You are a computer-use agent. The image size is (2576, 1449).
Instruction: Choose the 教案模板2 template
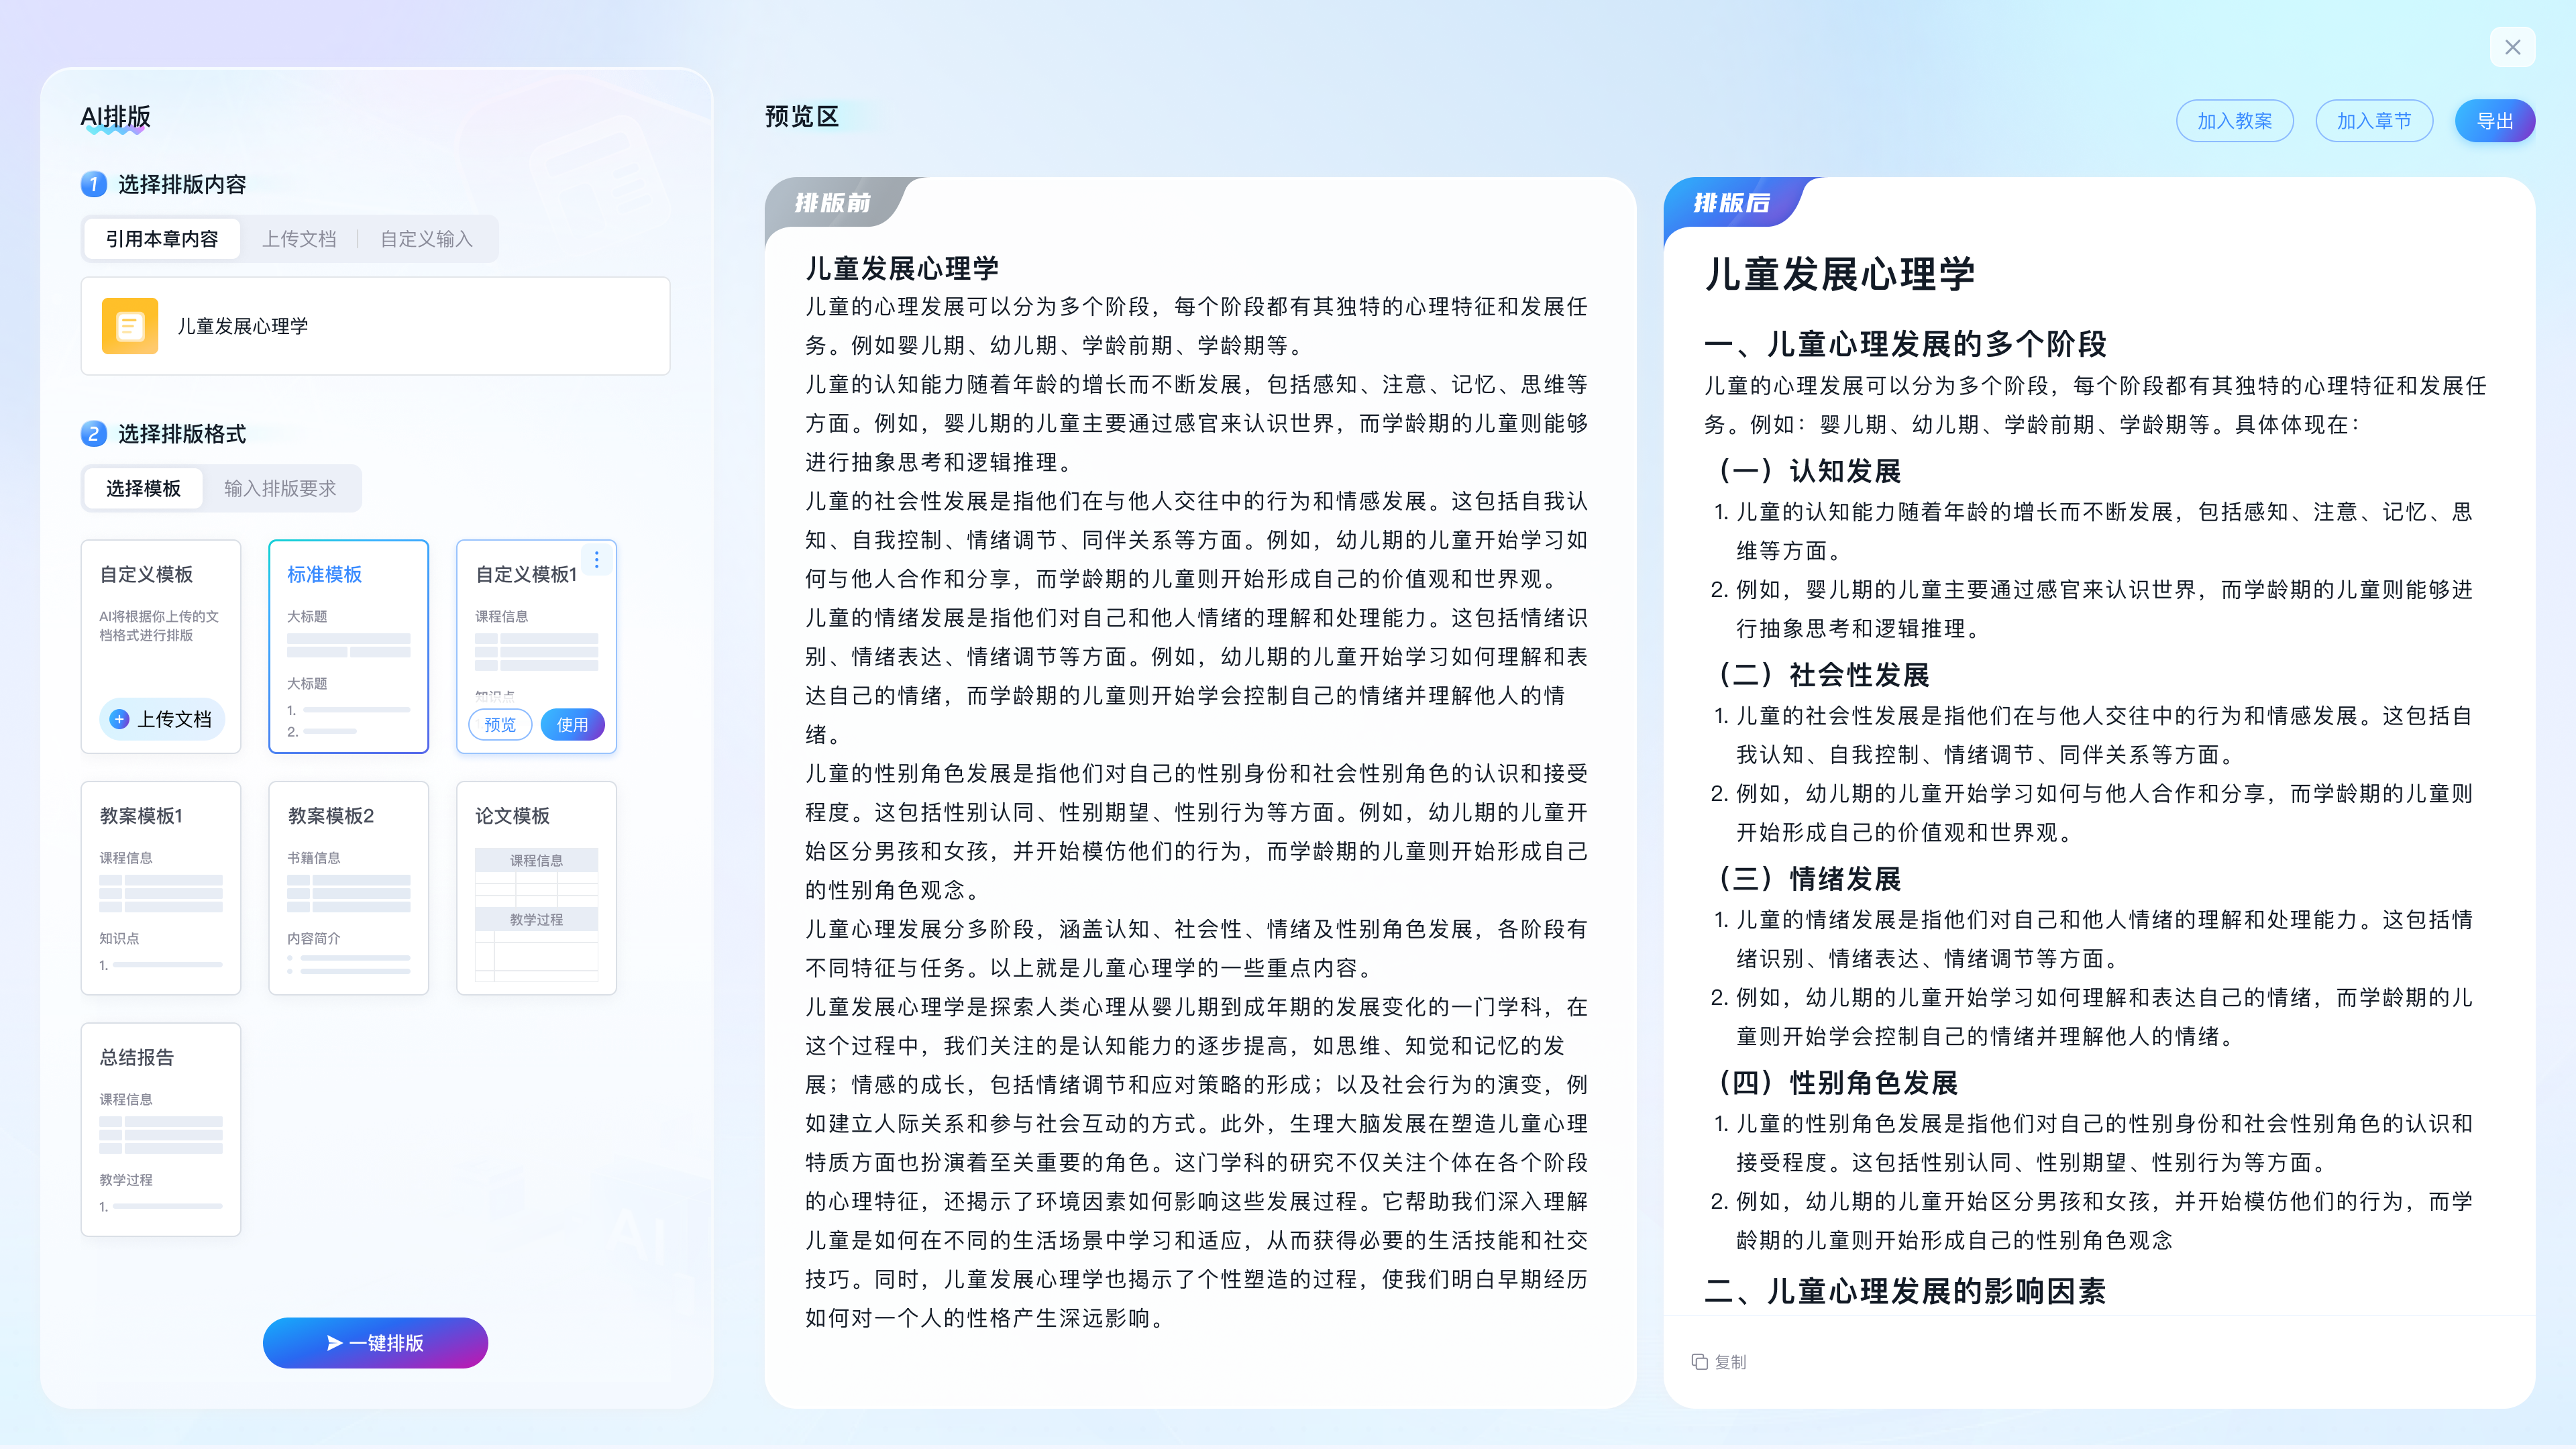tap(348, 887)
